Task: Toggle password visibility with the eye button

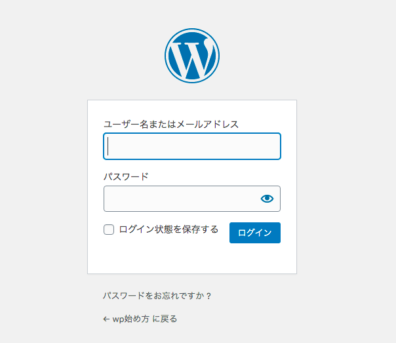Action: point(267,199)
